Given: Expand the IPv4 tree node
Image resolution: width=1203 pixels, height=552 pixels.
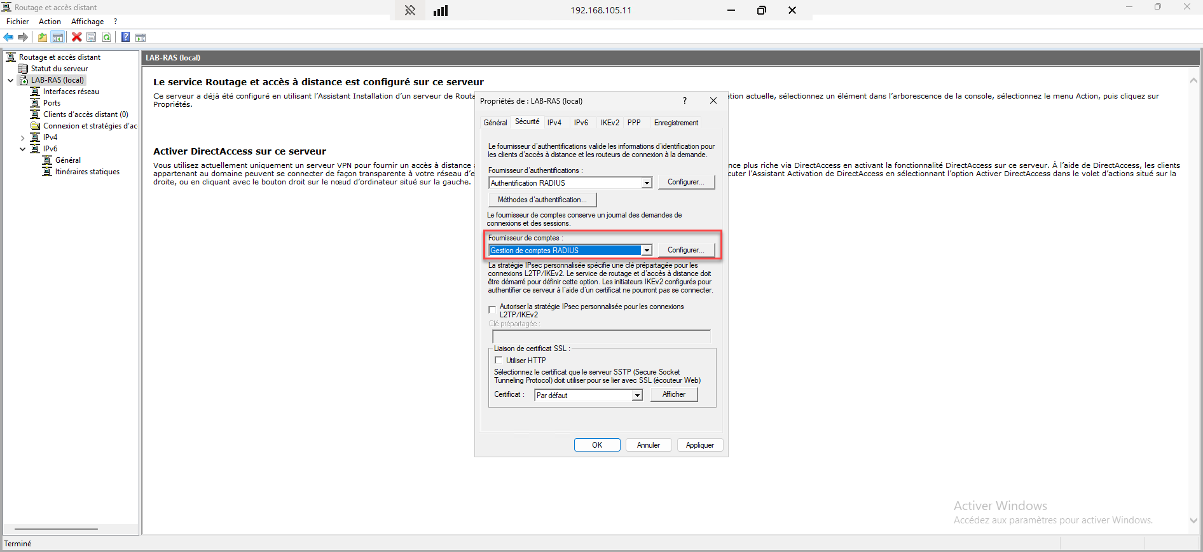Looking at the screenshot, I should pyautogui.click(x=22, y=138).
